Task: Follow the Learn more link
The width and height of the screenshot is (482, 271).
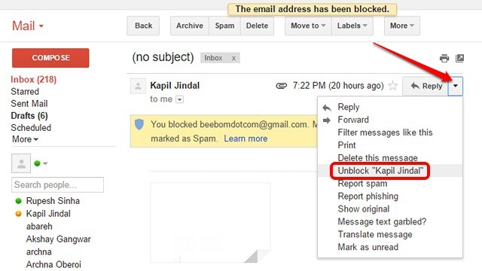Action: point(246,139)
